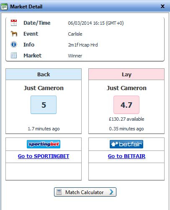This screenshot has width=170, height=210.
Task: Click the Lay column header
Action: point(126,74)
